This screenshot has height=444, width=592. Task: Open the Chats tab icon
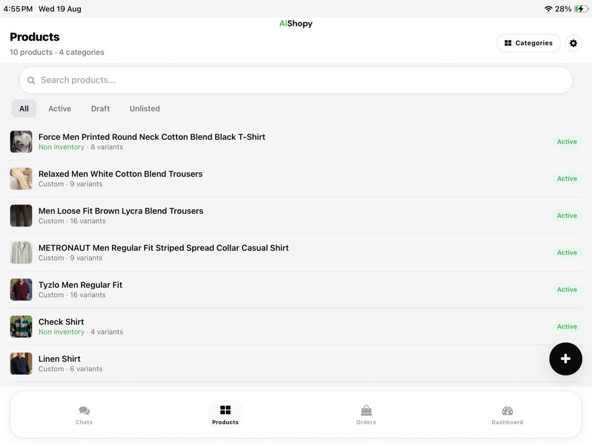coord(84,411)
